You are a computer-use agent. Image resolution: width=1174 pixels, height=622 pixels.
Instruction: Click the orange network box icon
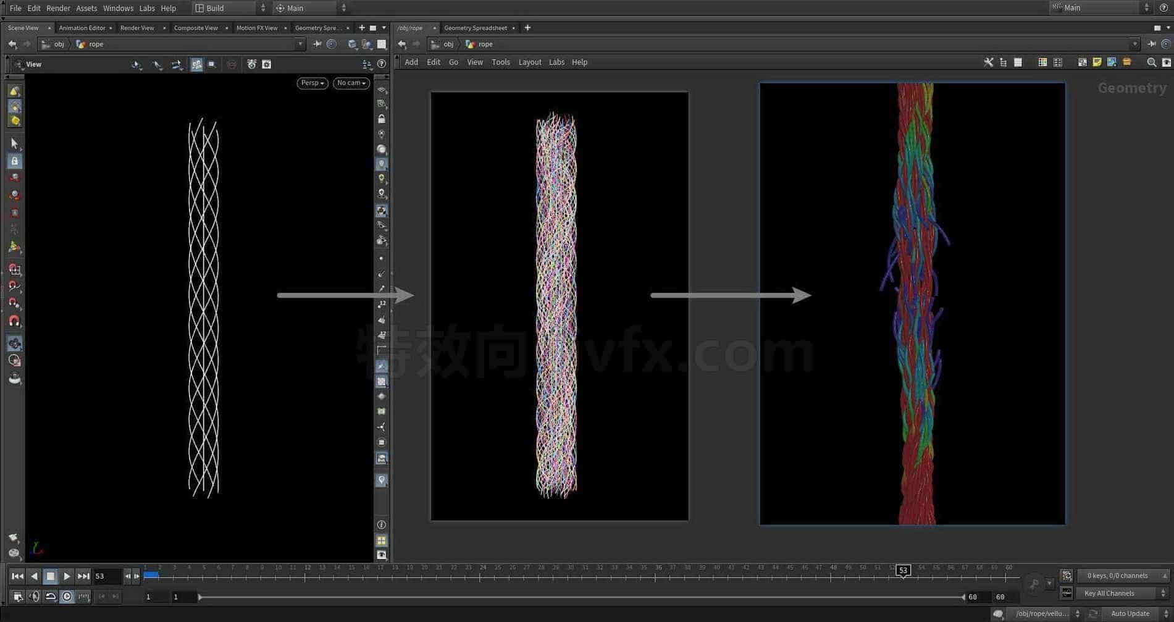(x=1126, y=62)
